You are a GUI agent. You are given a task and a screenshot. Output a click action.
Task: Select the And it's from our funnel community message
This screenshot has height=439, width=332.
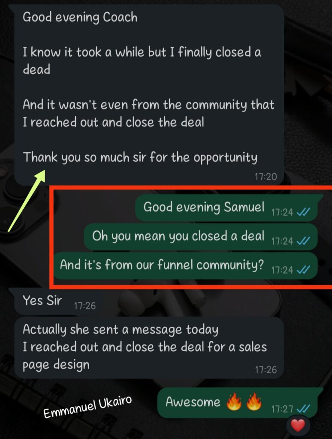pos(185,266)
